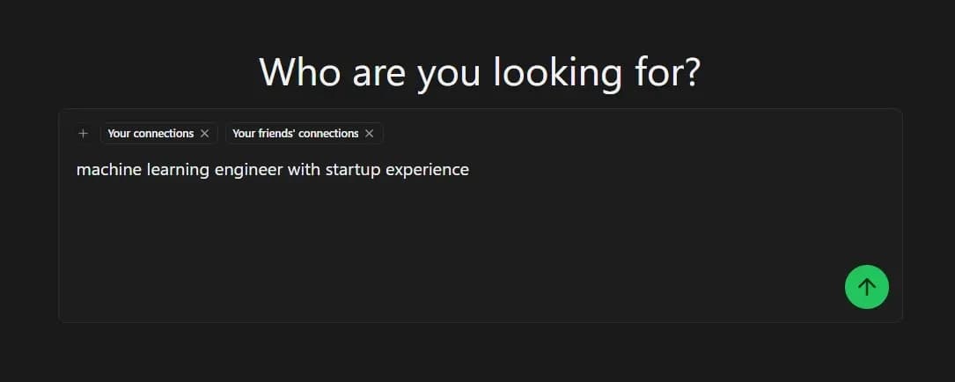The height and width of the screenshot is (382, 955).
Task: Click the word "looking" in the heading
Action: [557, 71]
